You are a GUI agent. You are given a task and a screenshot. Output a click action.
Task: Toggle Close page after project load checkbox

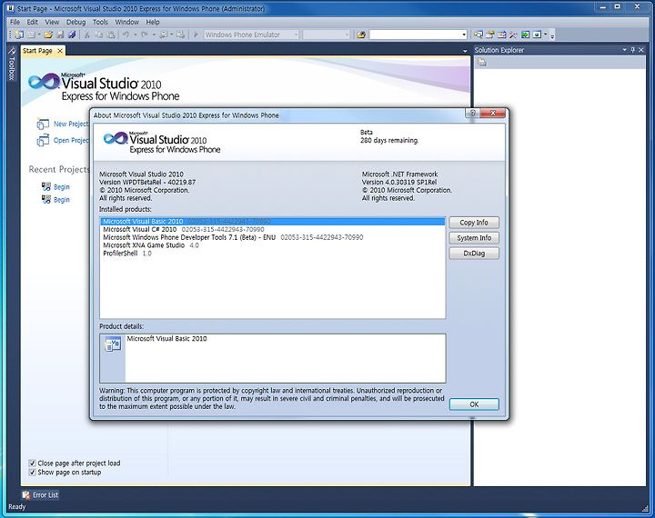coord(32,463)
